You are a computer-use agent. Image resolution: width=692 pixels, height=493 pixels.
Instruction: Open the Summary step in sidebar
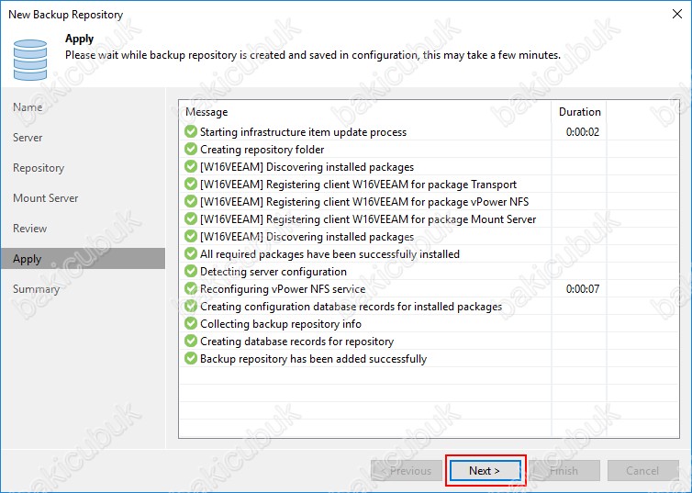[36, 289]
